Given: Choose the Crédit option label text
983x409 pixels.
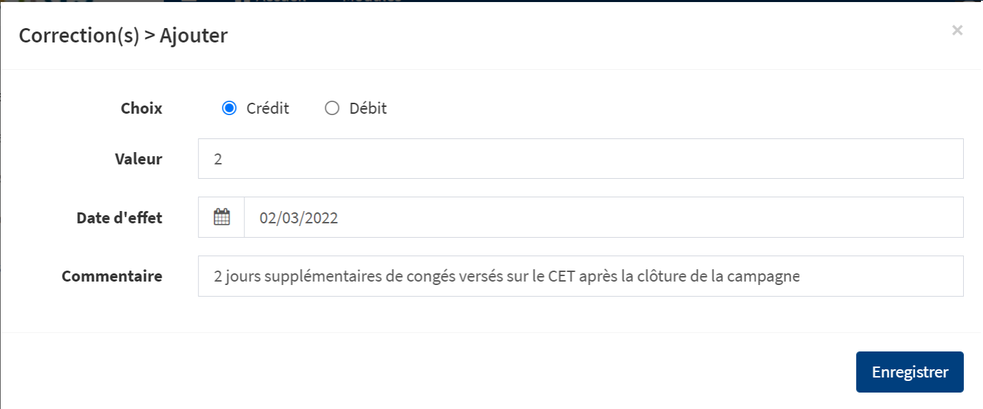Looking at the screenshot, I should (268, 108).
